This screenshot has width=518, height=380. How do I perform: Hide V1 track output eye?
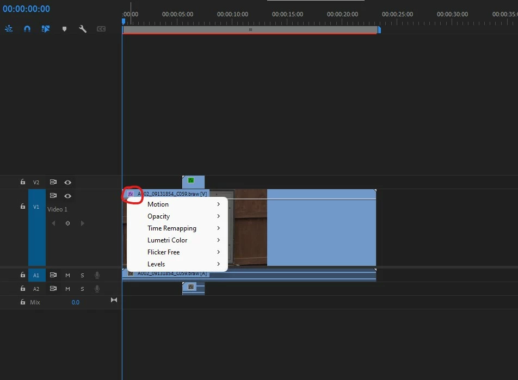tap(67, 196)
